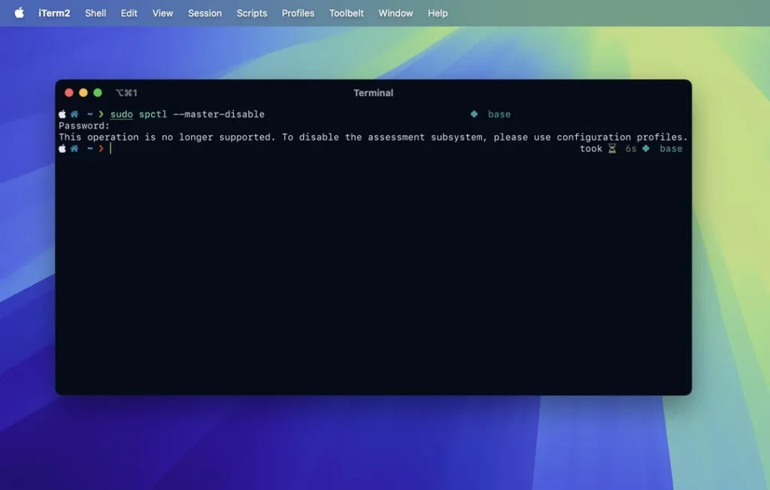Open the Toolbelt menu
The width and height of the screenshot is (770, 490).
pyautogui.click(x=346, y=14)
